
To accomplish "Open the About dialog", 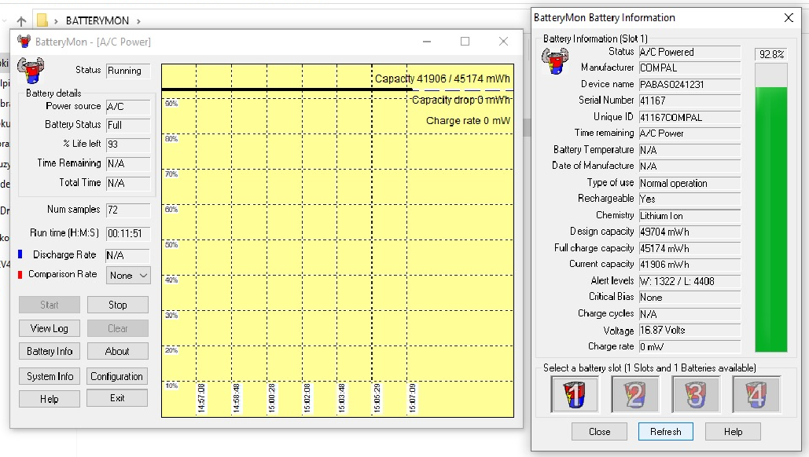I will 118,351.
